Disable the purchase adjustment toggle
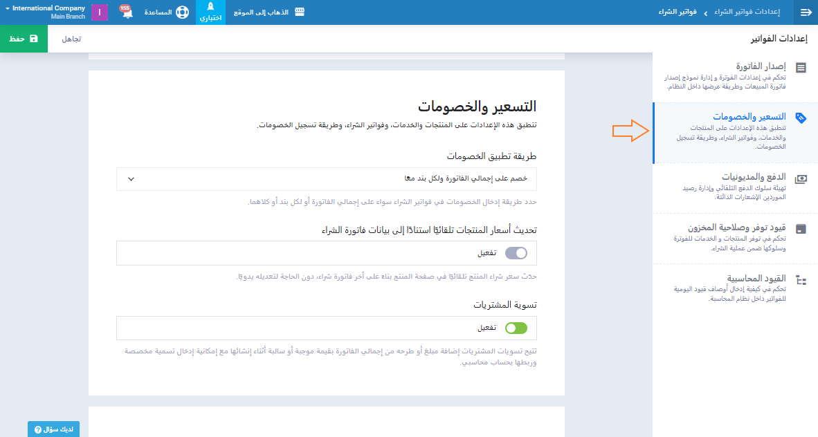Screen dimensions: 818x437 pyautogui.click(x=516, y=328)
